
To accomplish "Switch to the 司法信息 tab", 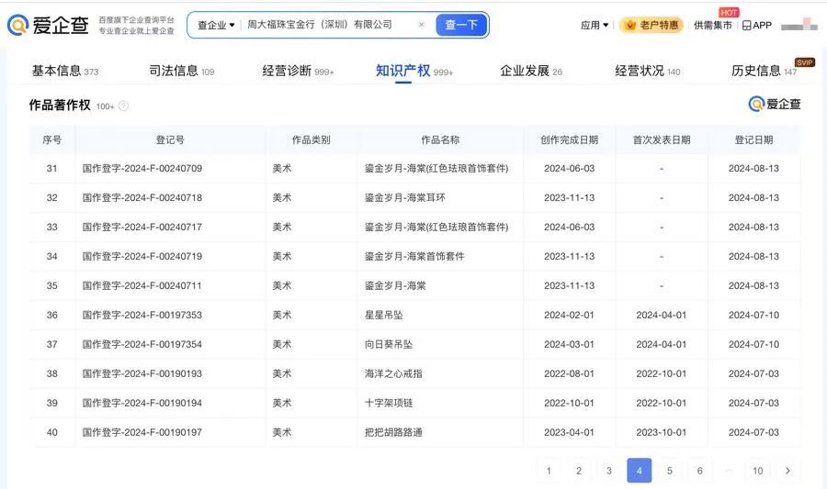I will [x=181, y=71].
